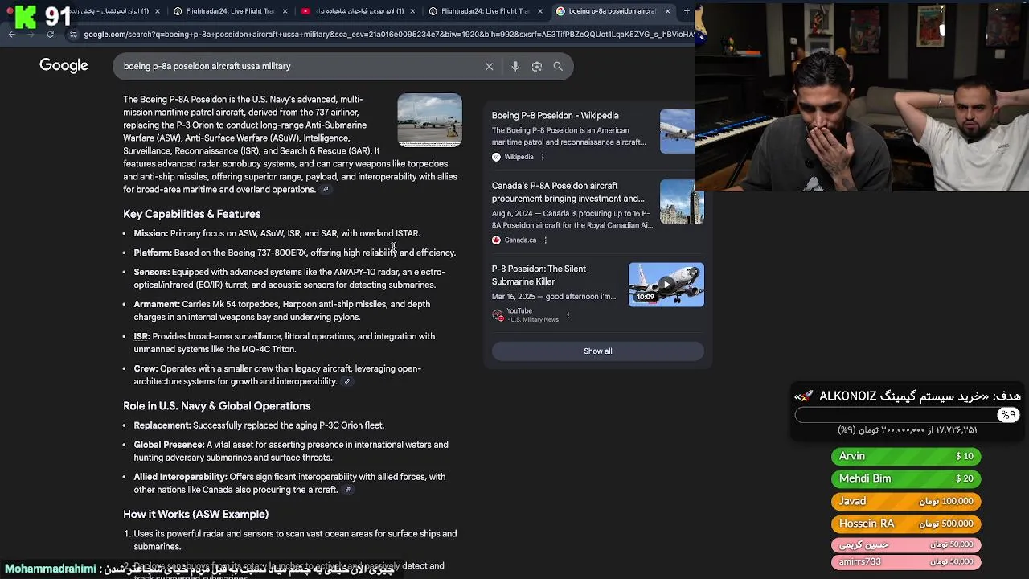Play the 10:09 YouTube video thumbnail
This screenshot has width=1029, height=579.
tap(666, 285)
